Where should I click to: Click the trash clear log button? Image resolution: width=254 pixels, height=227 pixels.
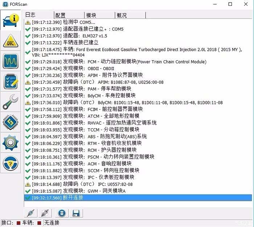62,213
